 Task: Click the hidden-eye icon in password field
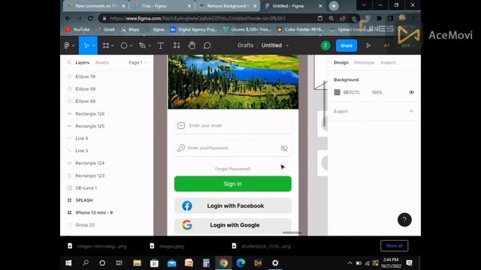click(284, 148)
